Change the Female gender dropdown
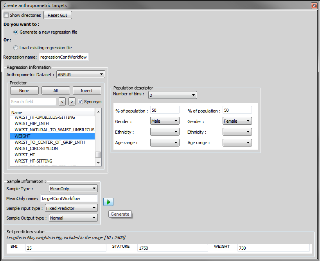Viewport: 320px width, 261px height. [x=237, y=121]
